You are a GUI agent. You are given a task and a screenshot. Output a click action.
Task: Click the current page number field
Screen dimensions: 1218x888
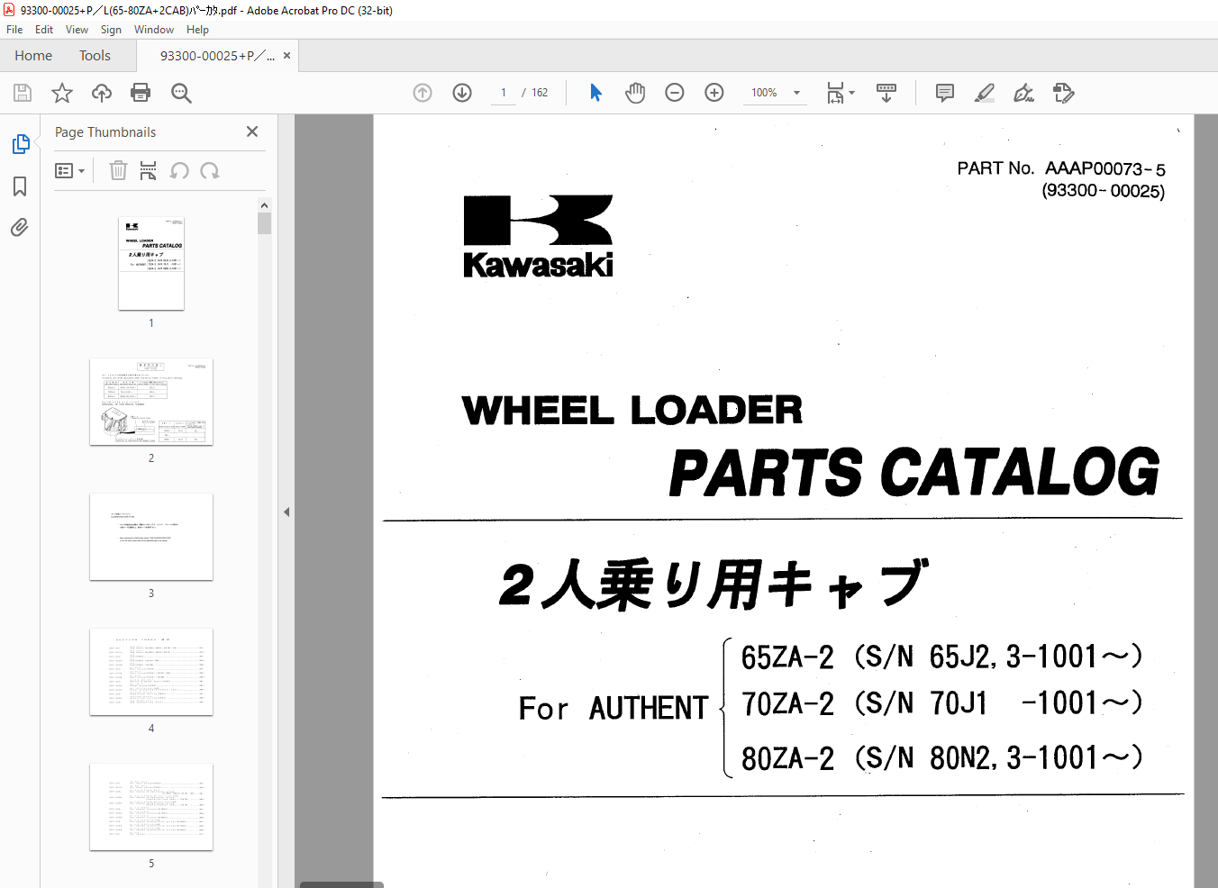tap(504, 93)
